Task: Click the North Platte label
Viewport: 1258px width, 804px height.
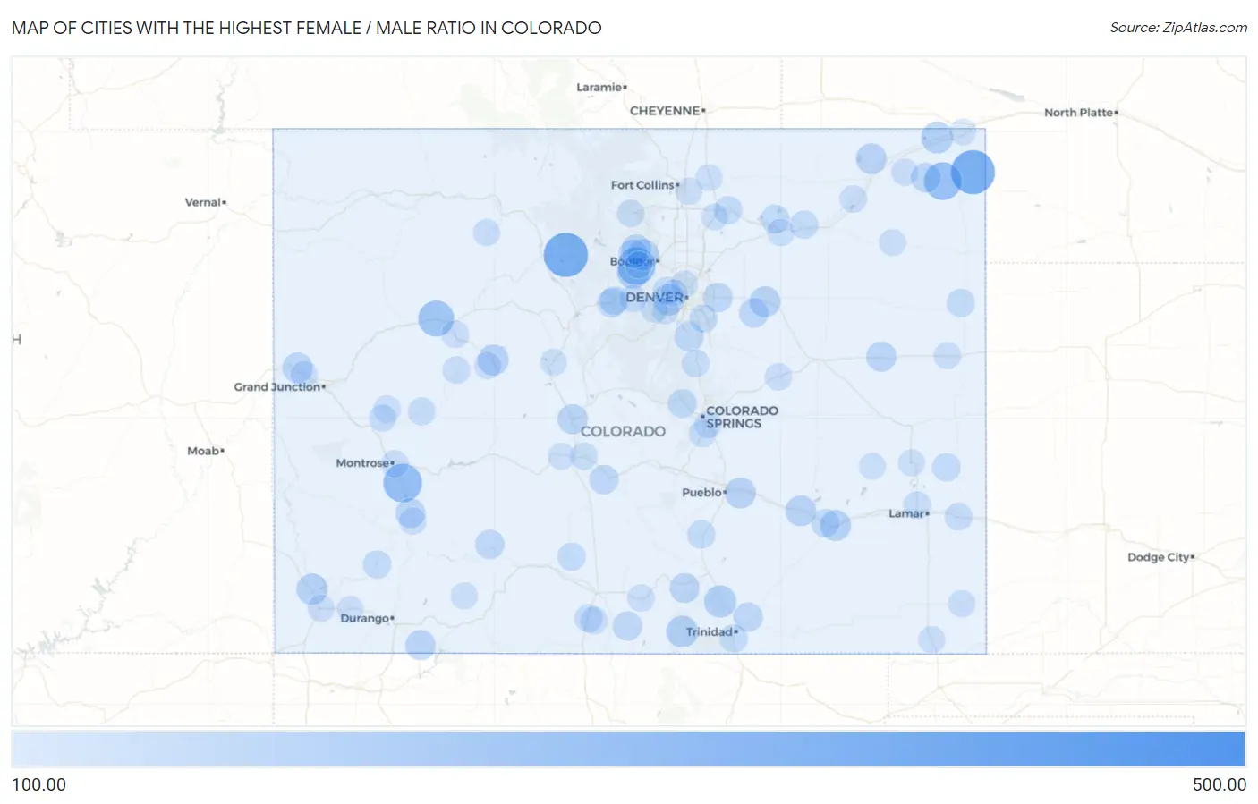Action: pyautogui.click(x=1078, y=113)
